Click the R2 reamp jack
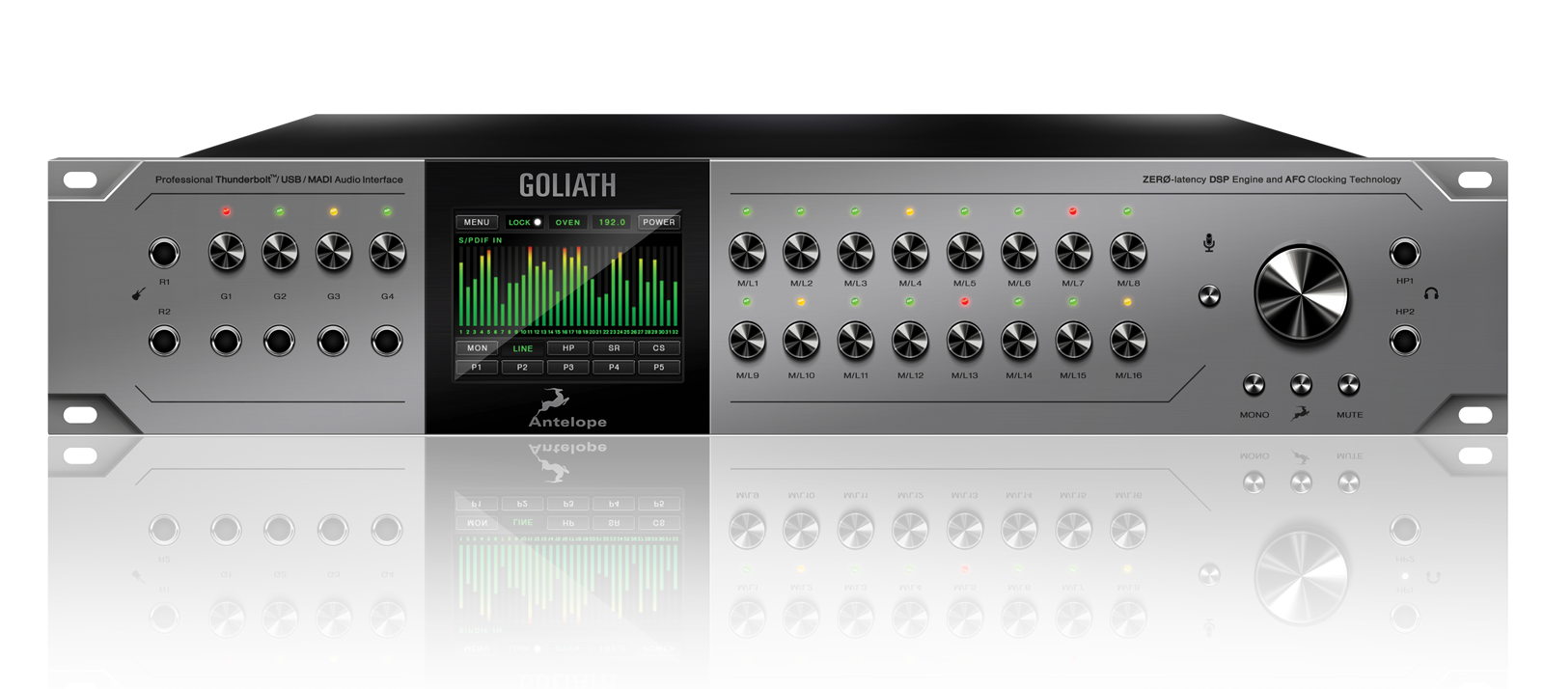Image resolution: width=1544 pixels, height=689 pixels. [164, 341]
